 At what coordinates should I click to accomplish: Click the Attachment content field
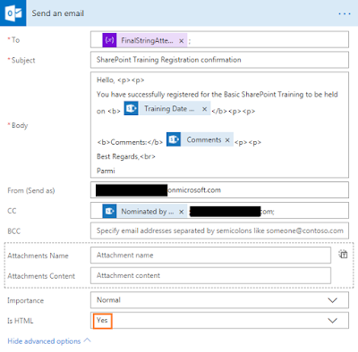click(x=210, y=275)
